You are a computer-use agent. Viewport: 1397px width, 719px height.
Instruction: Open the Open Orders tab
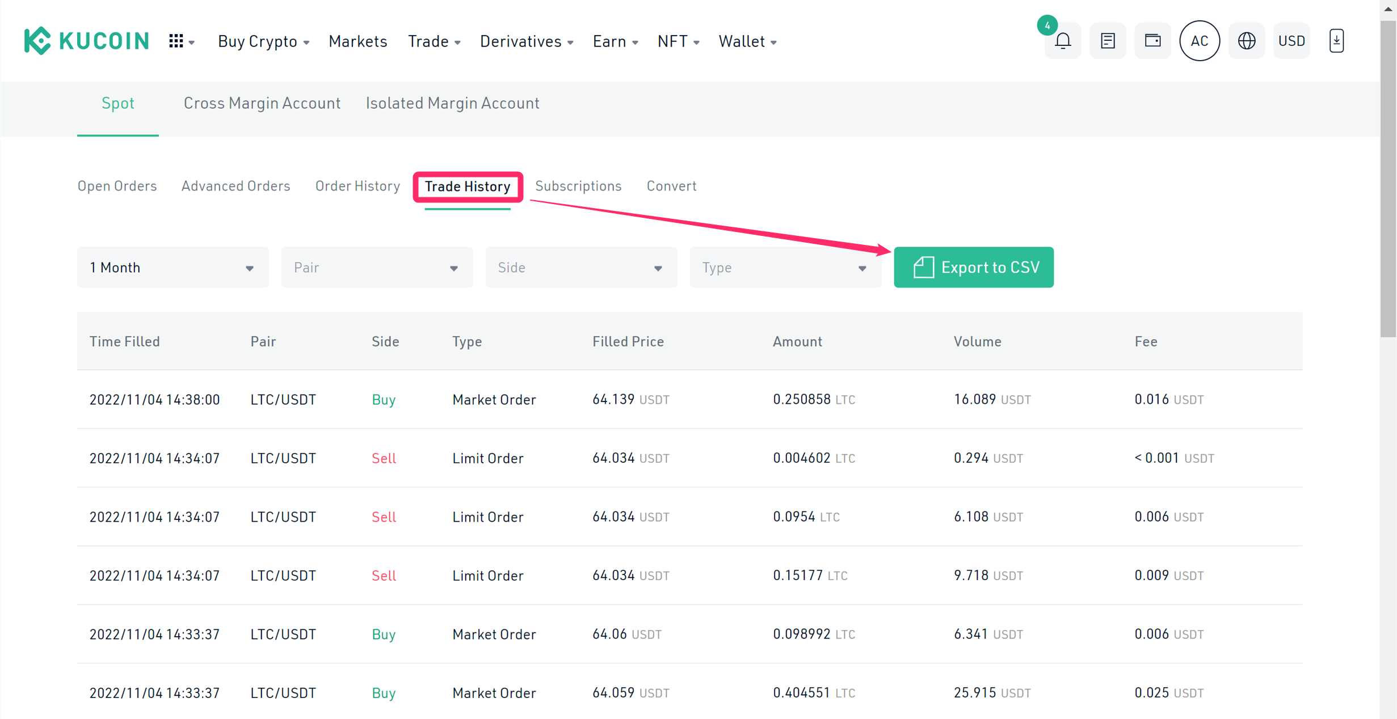coord(117,186)
